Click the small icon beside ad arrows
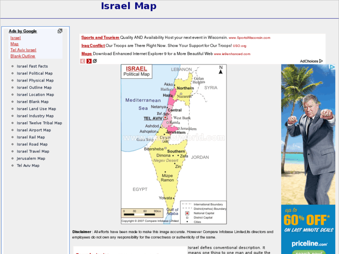 tap(95, 61)
